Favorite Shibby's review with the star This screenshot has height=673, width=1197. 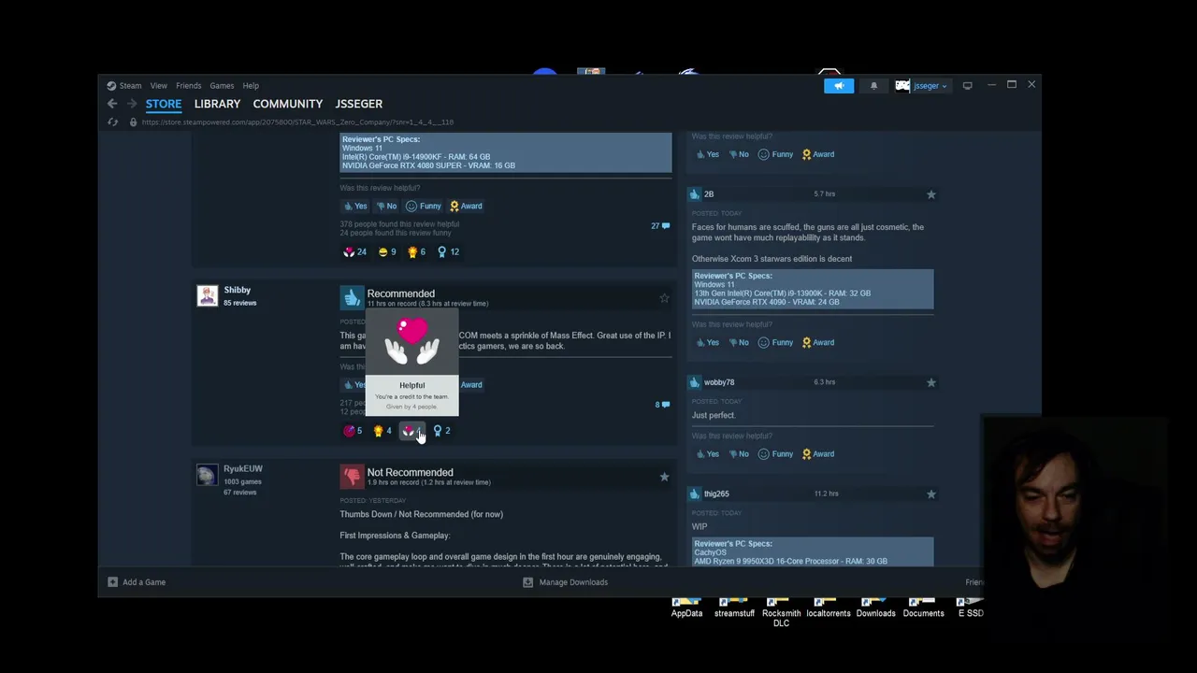pyautogui.click(x=664, y=298)
